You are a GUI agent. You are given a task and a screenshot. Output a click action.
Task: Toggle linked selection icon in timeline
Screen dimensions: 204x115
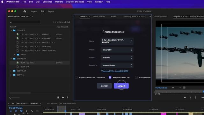21,111
